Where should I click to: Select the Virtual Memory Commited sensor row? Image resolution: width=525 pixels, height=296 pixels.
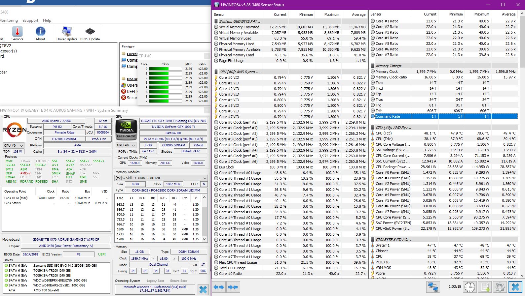tap(290, 27)
